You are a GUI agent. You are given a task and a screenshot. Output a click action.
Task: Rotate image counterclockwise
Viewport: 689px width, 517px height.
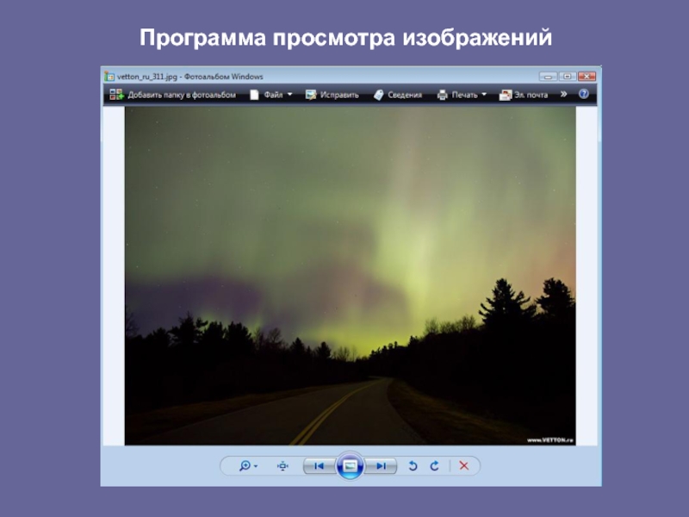[x=413, y=465]
